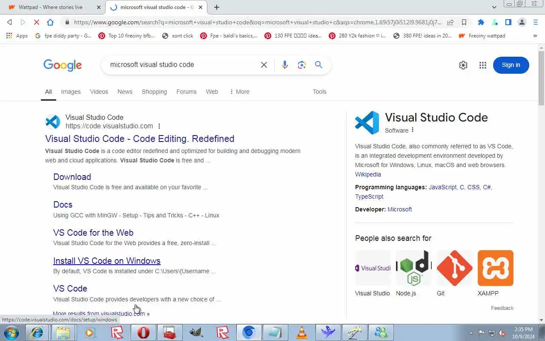Clear the Google search box text
Image resolution: width=545 pixels, height=341 pixels.
tap(264, 65)
